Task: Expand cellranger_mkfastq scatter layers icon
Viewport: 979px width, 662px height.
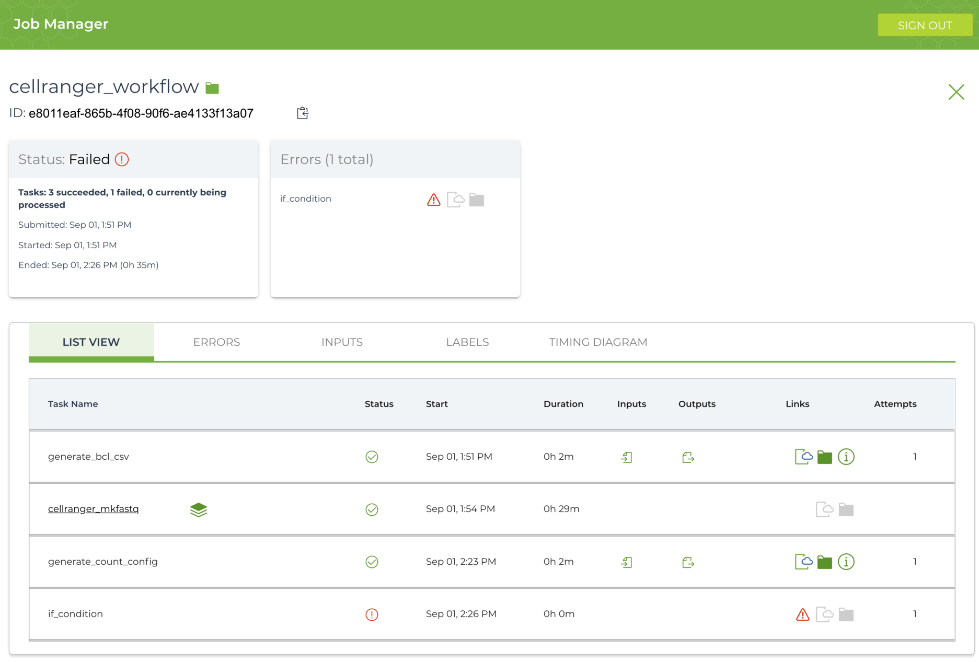Action: tap(199, 509)
